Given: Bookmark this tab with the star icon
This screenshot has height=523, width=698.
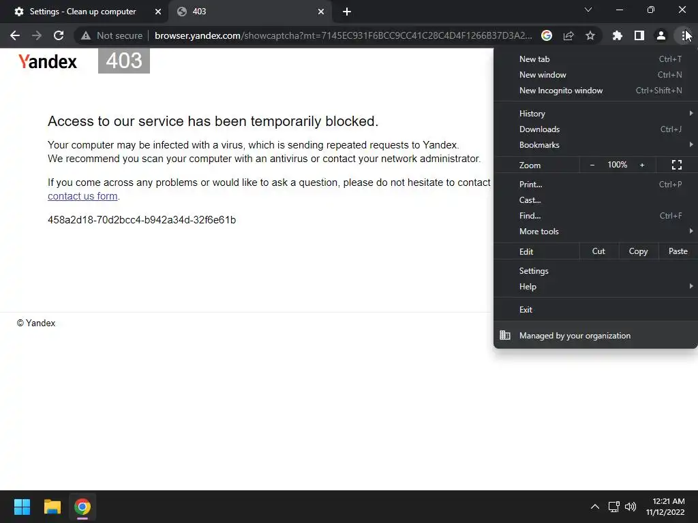Looking at the screenshot, I should (x=590, y=35).
